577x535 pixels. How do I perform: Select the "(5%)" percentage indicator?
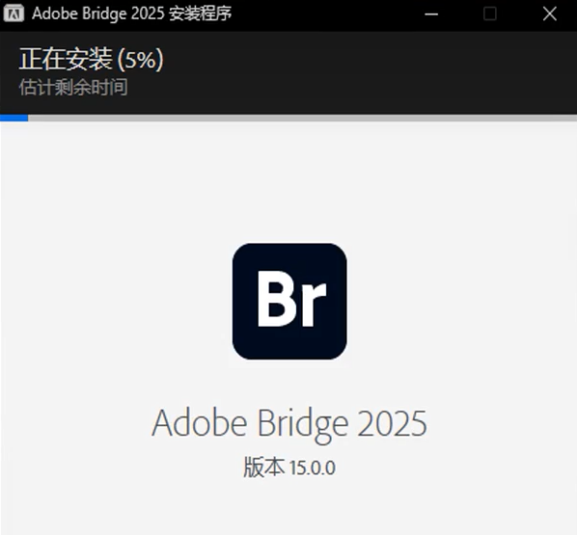click(x=140, y=60)
